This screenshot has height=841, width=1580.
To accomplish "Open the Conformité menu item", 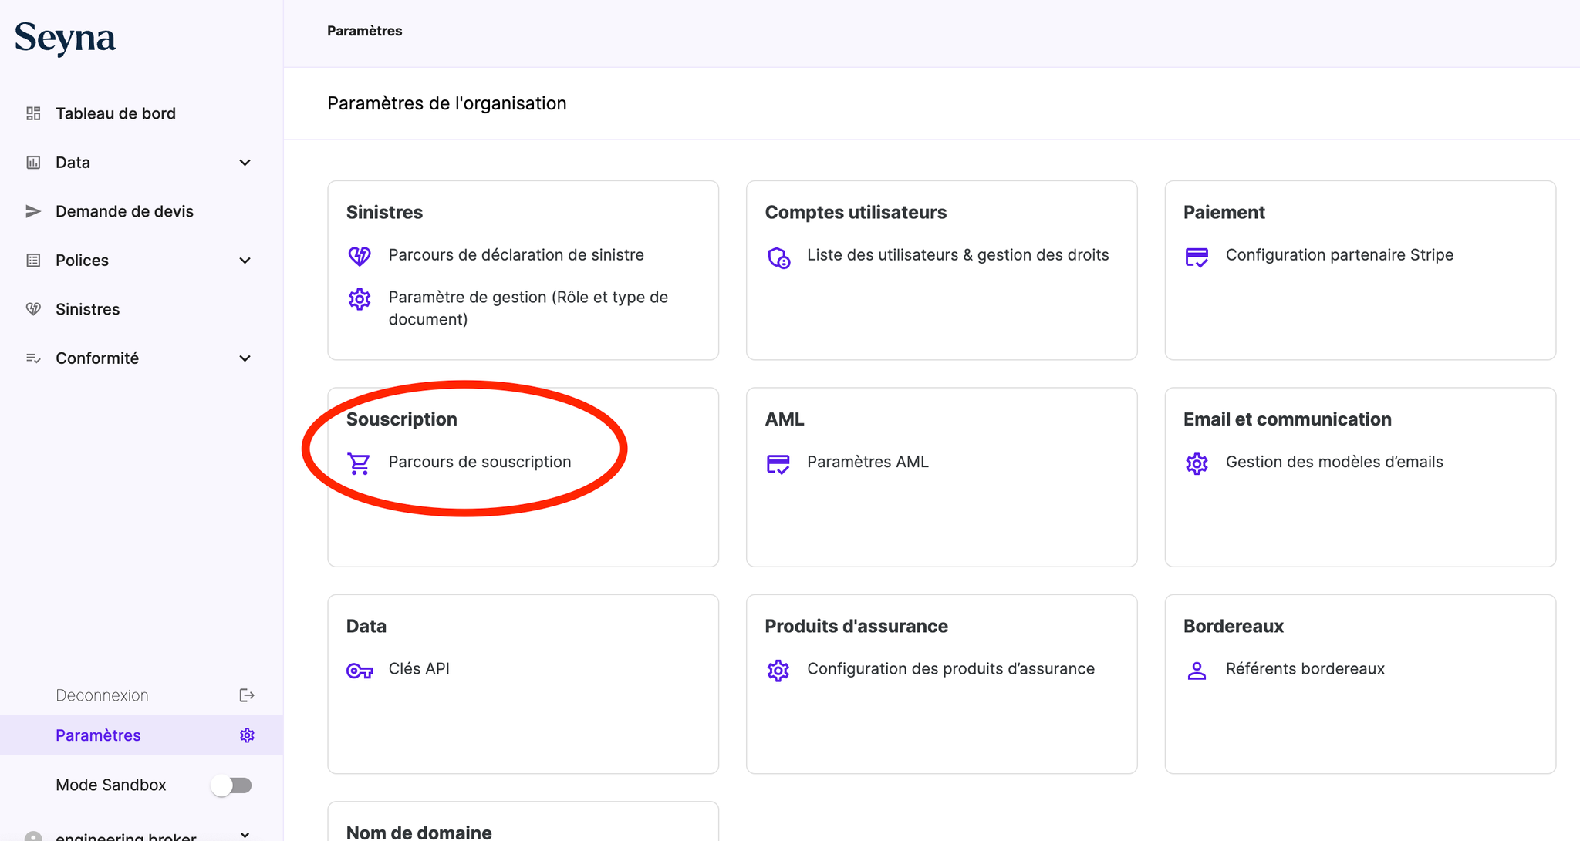I will (97, 358).
